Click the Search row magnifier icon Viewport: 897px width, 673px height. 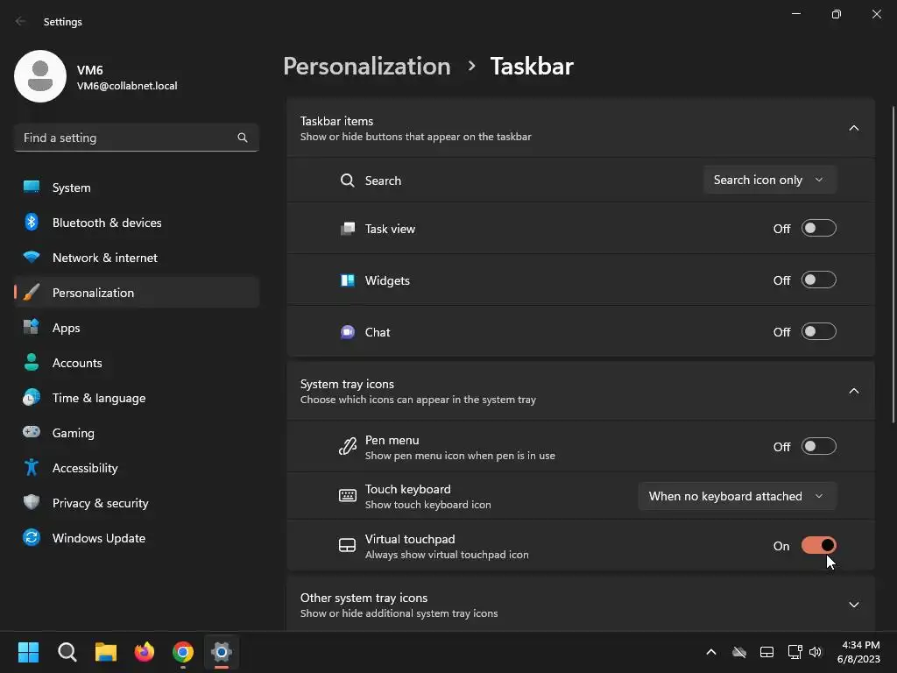click(347, 181)
